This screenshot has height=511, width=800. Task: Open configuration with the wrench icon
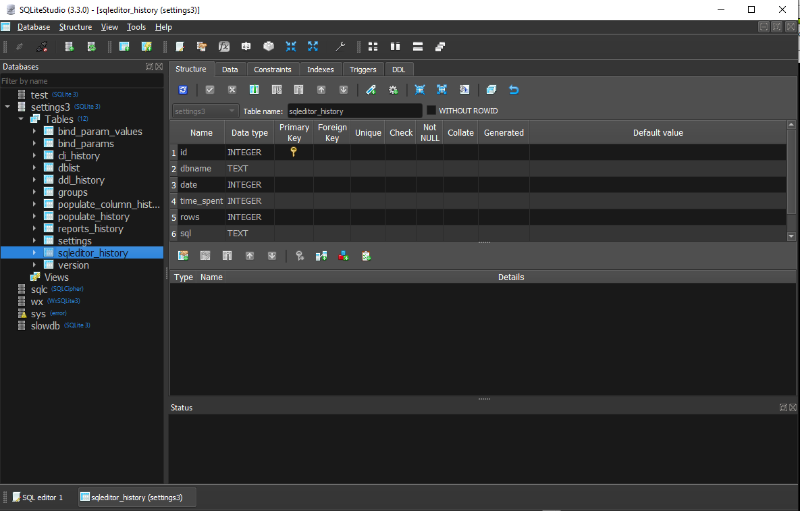[x=340, y=47]
